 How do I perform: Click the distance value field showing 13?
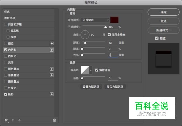pyautogui.click(x=113, y=43)
